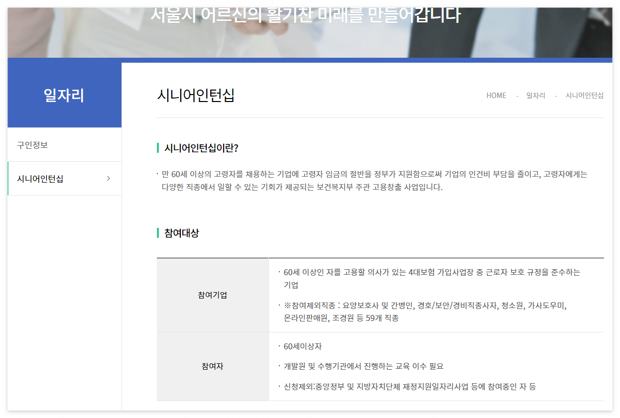Click the teal bar beside 참여대상
This screenshot has height=418, width=620.
click(x=158, y=232)
